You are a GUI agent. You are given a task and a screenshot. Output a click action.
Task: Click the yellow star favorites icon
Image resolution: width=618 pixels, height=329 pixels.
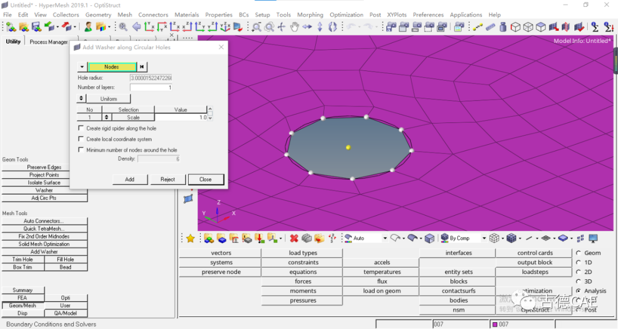tap(190, 238)
